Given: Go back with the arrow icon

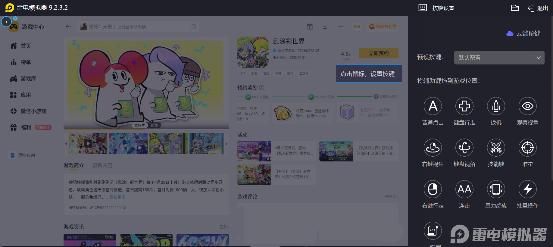Looking at the screenshot, I should tap(68, 27).
